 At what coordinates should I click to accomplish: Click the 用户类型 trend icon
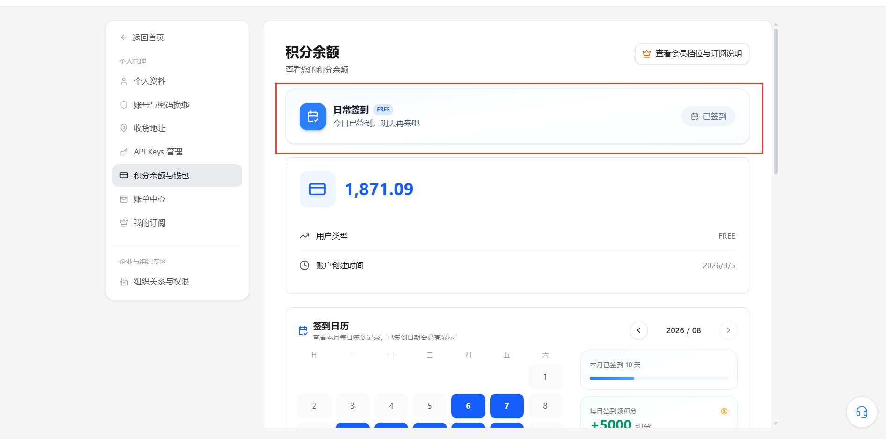pos(305,236)
